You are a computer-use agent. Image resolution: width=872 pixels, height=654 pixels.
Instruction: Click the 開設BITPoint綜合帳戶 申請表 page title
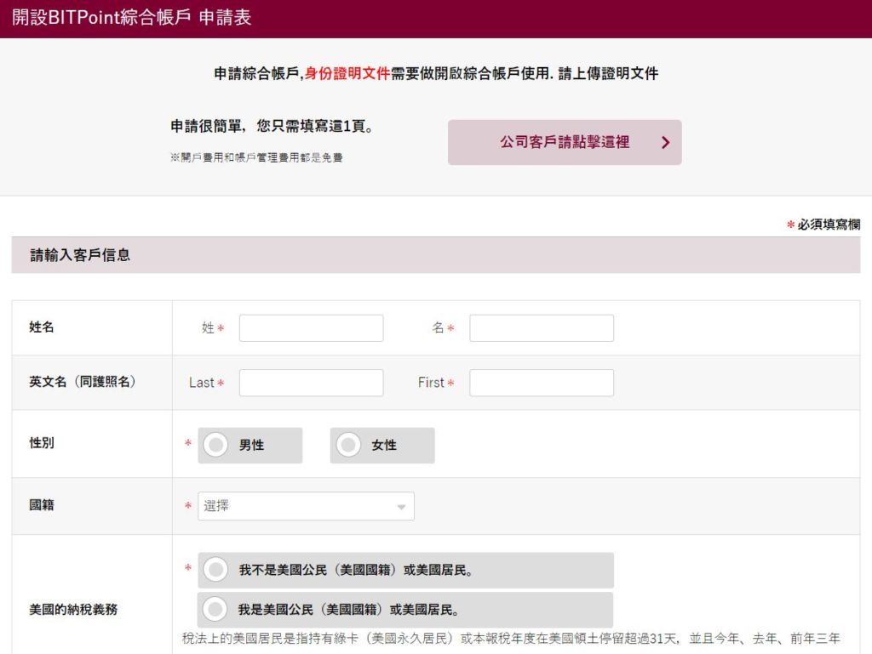coord(131,18)
